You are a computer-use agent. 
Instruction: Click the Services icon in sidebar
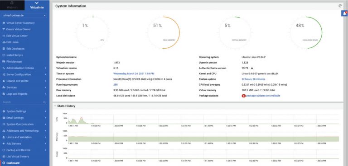[4, 88]
